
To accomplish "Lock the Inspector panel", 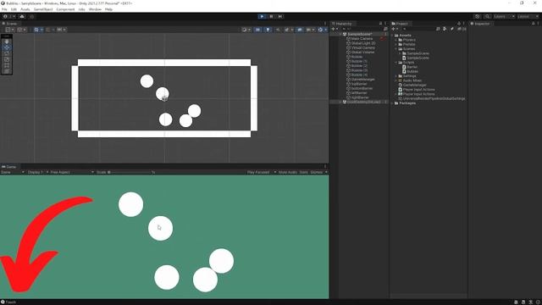I will tap(533, 24).
